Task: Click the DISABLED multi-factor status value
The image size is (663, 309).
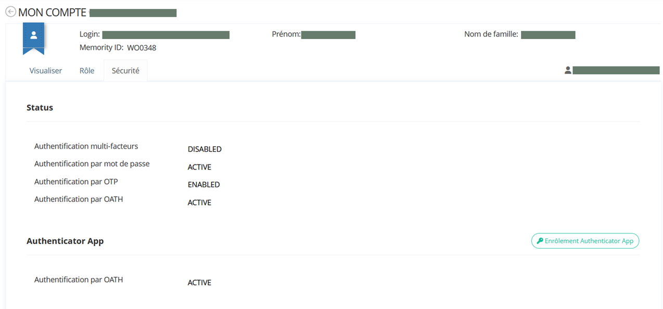Action: tap(205, 149)
